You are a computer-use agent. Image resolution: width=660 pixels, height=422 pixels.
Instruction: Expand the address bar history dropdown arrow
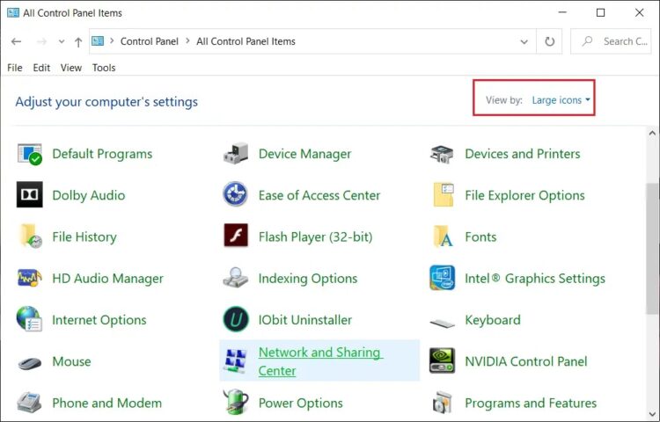point(524,41)
